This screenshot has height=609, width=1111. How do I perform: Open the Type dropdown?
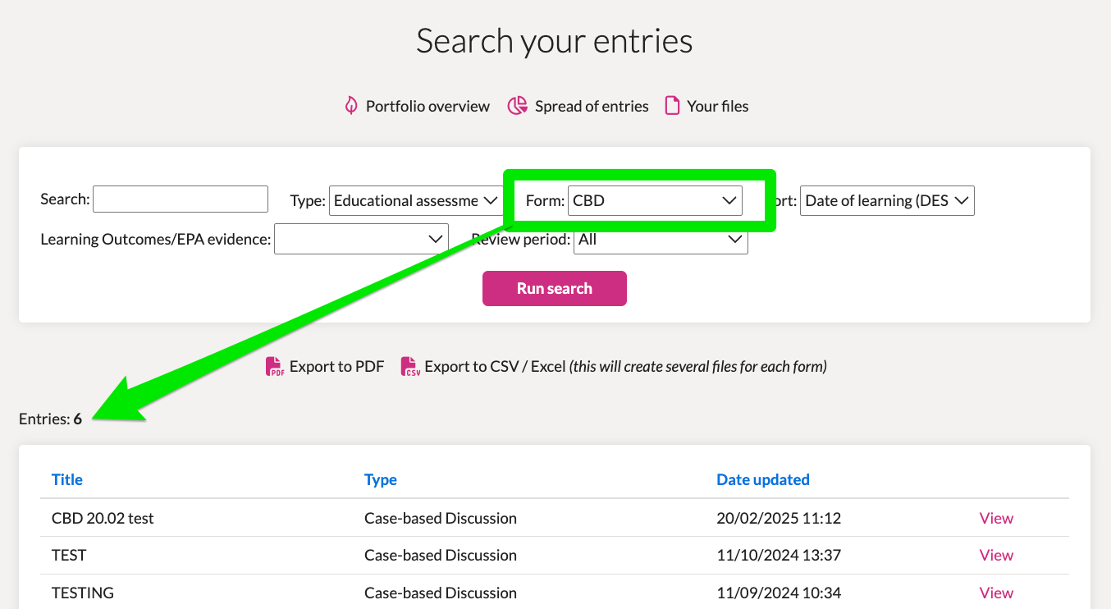pos(416,200)
